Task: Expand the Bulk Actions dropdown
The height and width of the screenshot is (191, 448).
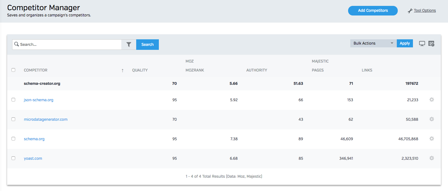Action: pos(373,43)
